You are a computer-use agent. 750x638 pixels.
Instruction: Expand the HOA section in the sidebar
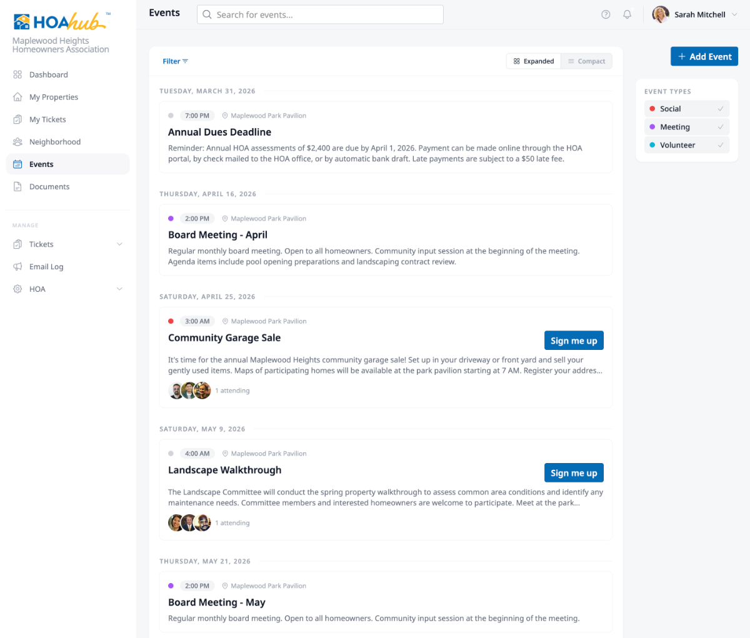(119, 289)
